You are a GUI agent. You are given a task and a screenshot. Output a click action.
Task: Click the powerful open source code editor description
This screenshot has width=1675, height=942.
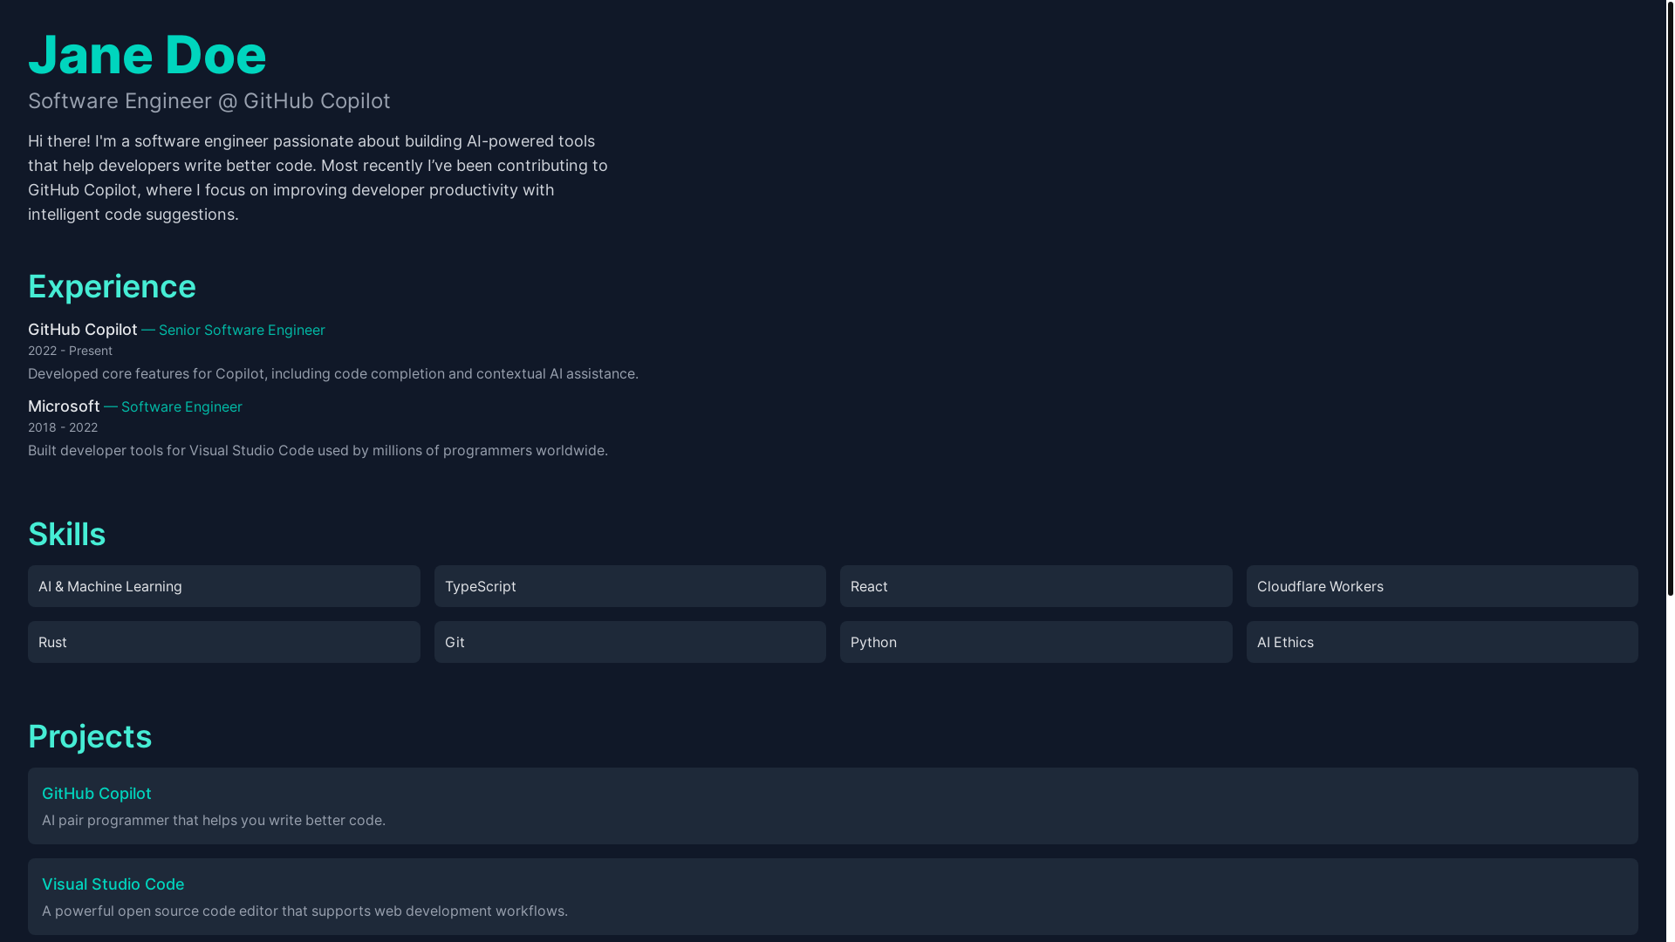coord(305,911)
